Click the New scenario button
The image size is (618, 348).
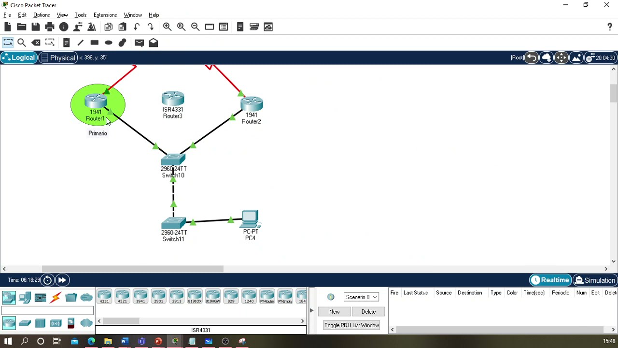(x=335, y=312)
